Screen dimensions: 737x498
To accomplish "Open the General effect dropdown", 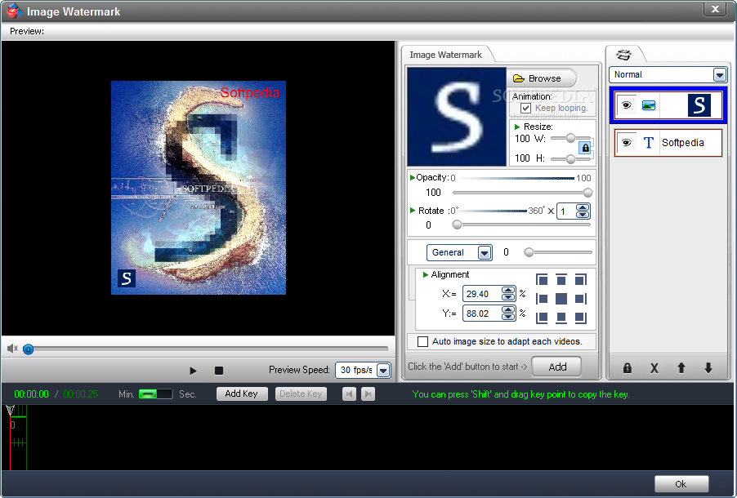I will click(x=485, y=253).
